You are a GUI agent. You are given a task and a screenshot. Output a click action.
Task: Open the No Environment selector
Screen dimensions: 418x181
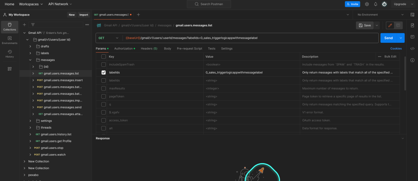click(x=381, y=15)
